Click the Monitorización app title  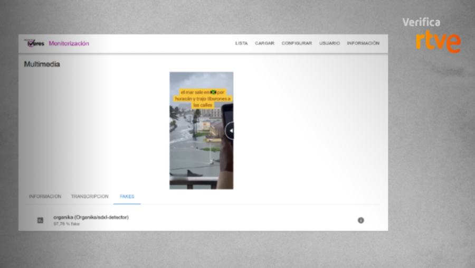click(69, 43)
